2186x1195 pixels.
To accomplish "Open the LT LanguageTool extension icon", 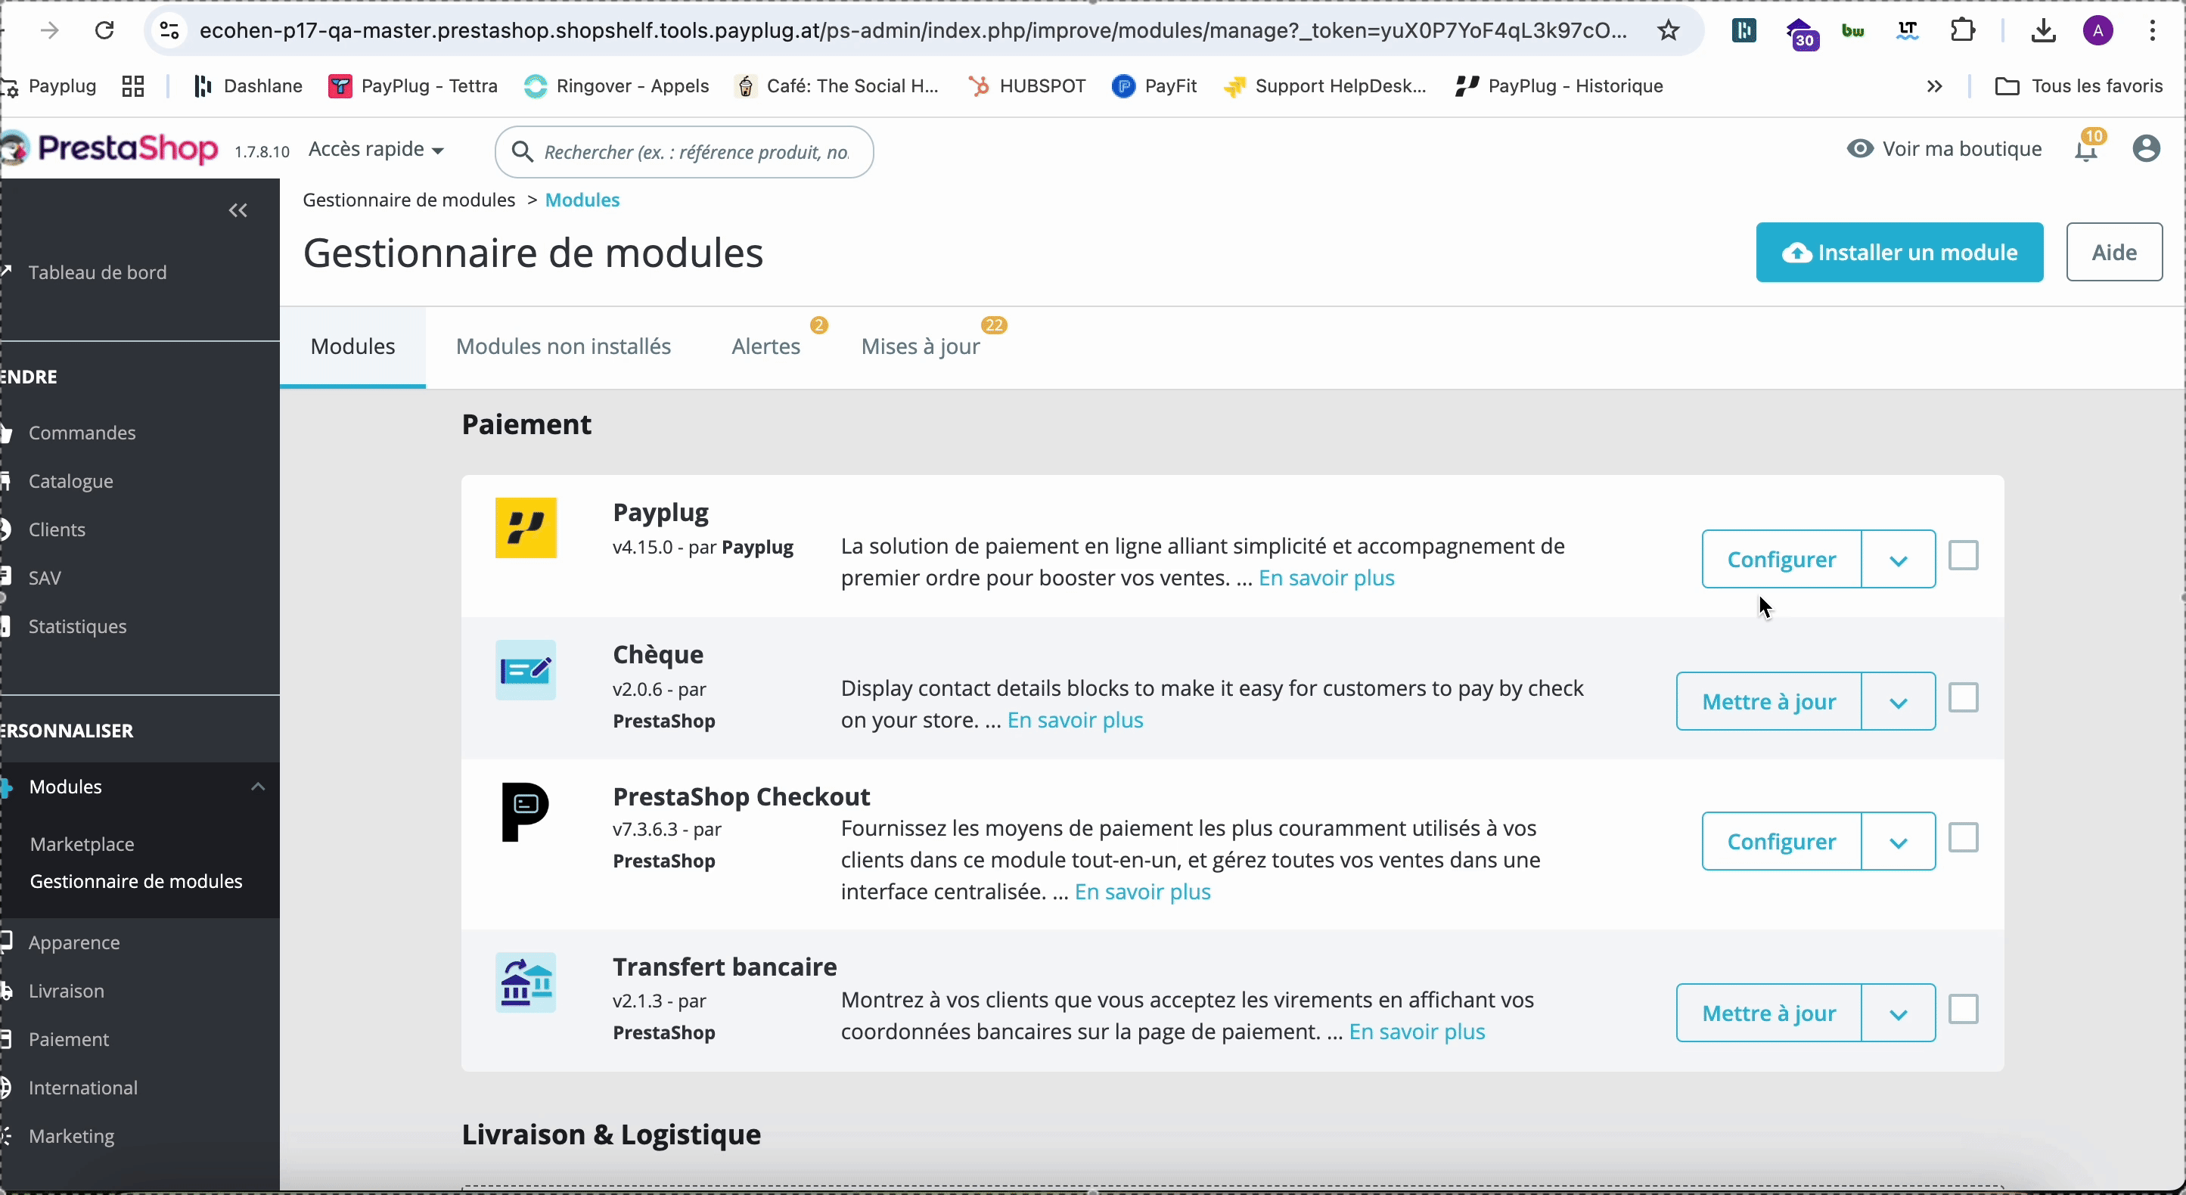I will point(1908,32).
